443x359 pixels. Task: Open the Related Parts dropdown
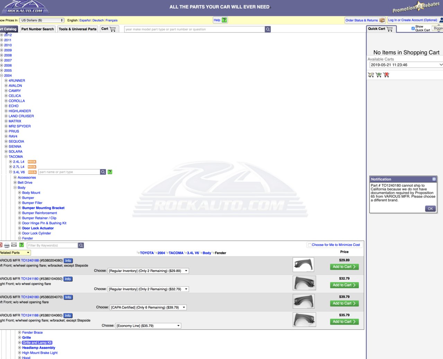[x=15, y=253]
